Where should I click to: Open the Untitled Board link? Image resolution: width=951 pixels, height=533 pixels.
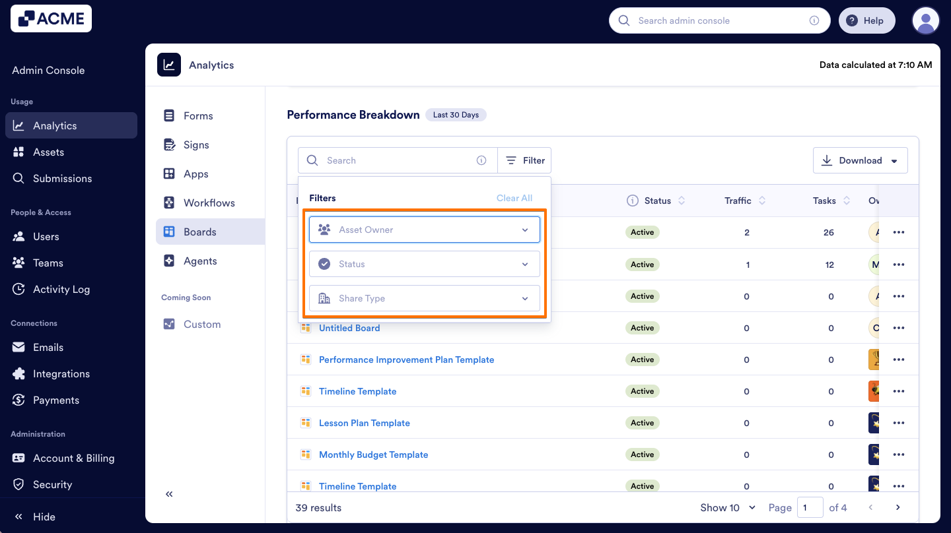(349, 328)
